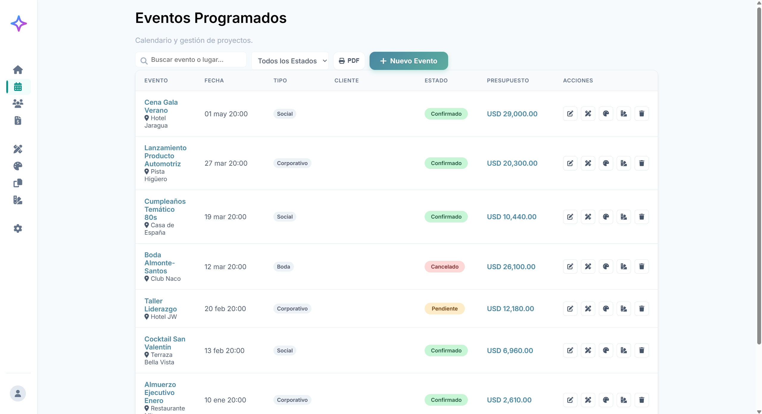762x414 pixels.
Task: Delete the Boda Almonte-Santos event
Action: 641,266
